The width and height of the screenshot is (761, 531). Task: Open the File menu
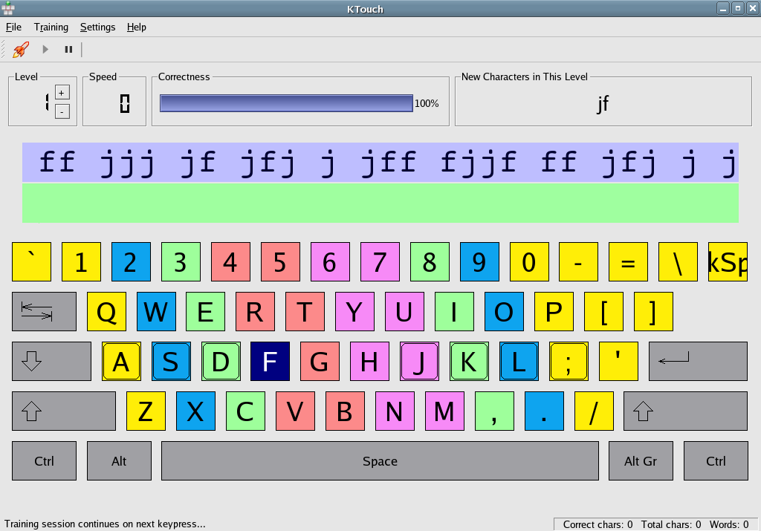click(13, 27)
